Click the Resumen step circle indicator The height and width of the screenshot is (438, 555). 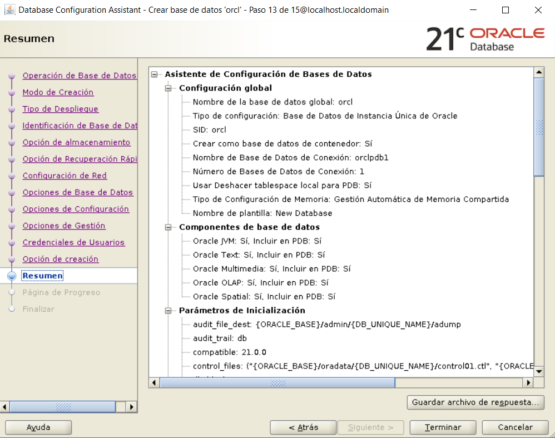pos(12,276)
